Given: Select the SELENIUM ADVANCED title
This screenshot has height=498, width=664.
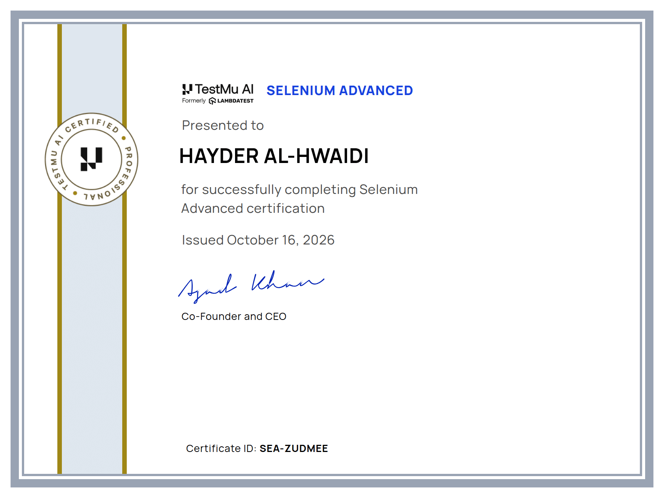Looking at the screenshot, I should click(340, 91).
